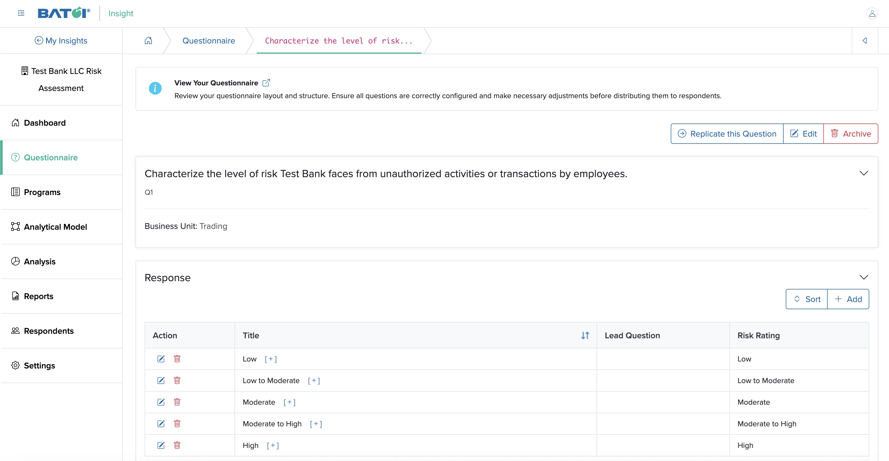Edit the High response row
This screenshot has width=889, height=461.
161,445
